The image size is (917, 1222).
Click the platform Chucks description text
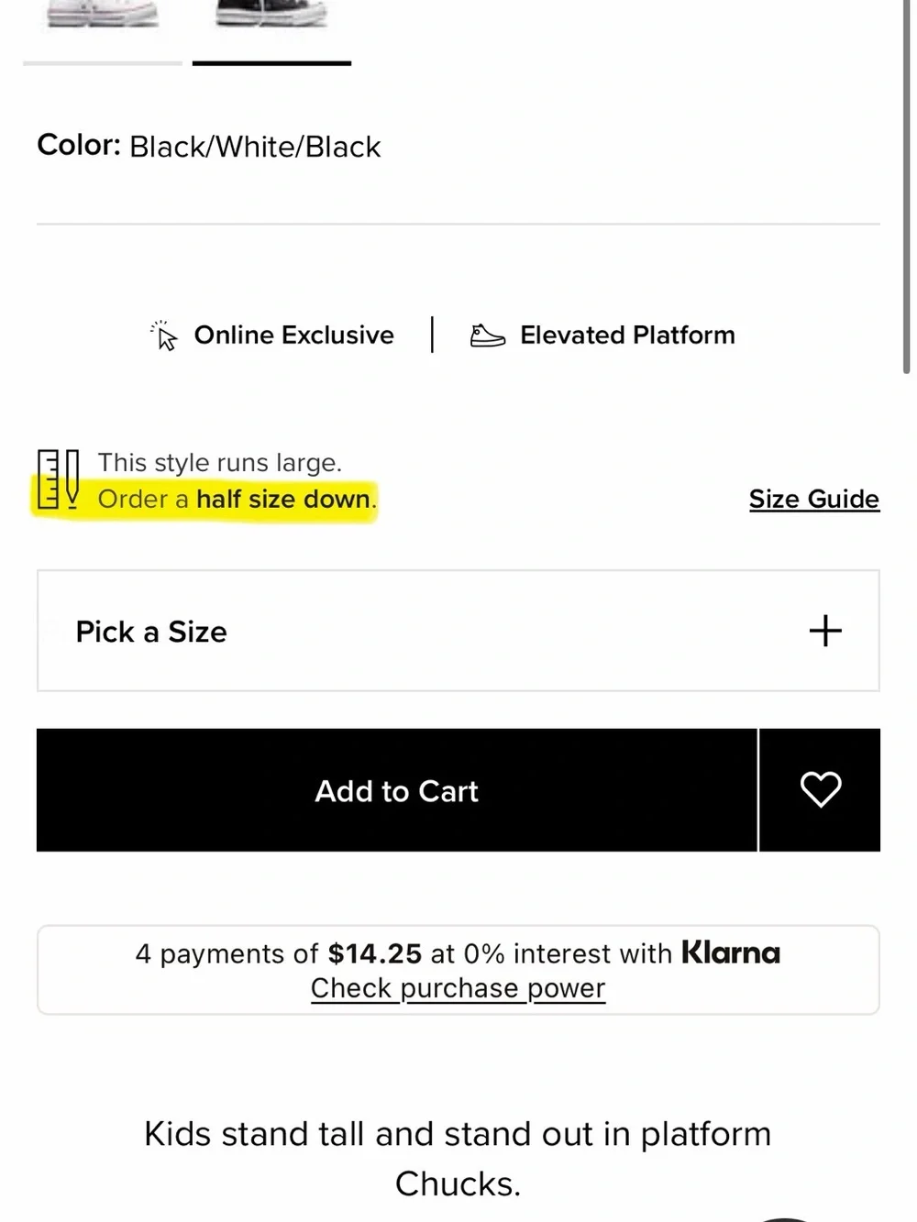point(458,1159)
